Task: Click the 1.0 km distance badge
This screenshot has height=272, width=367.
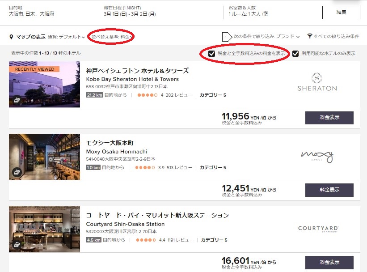Action: [93, 167]
